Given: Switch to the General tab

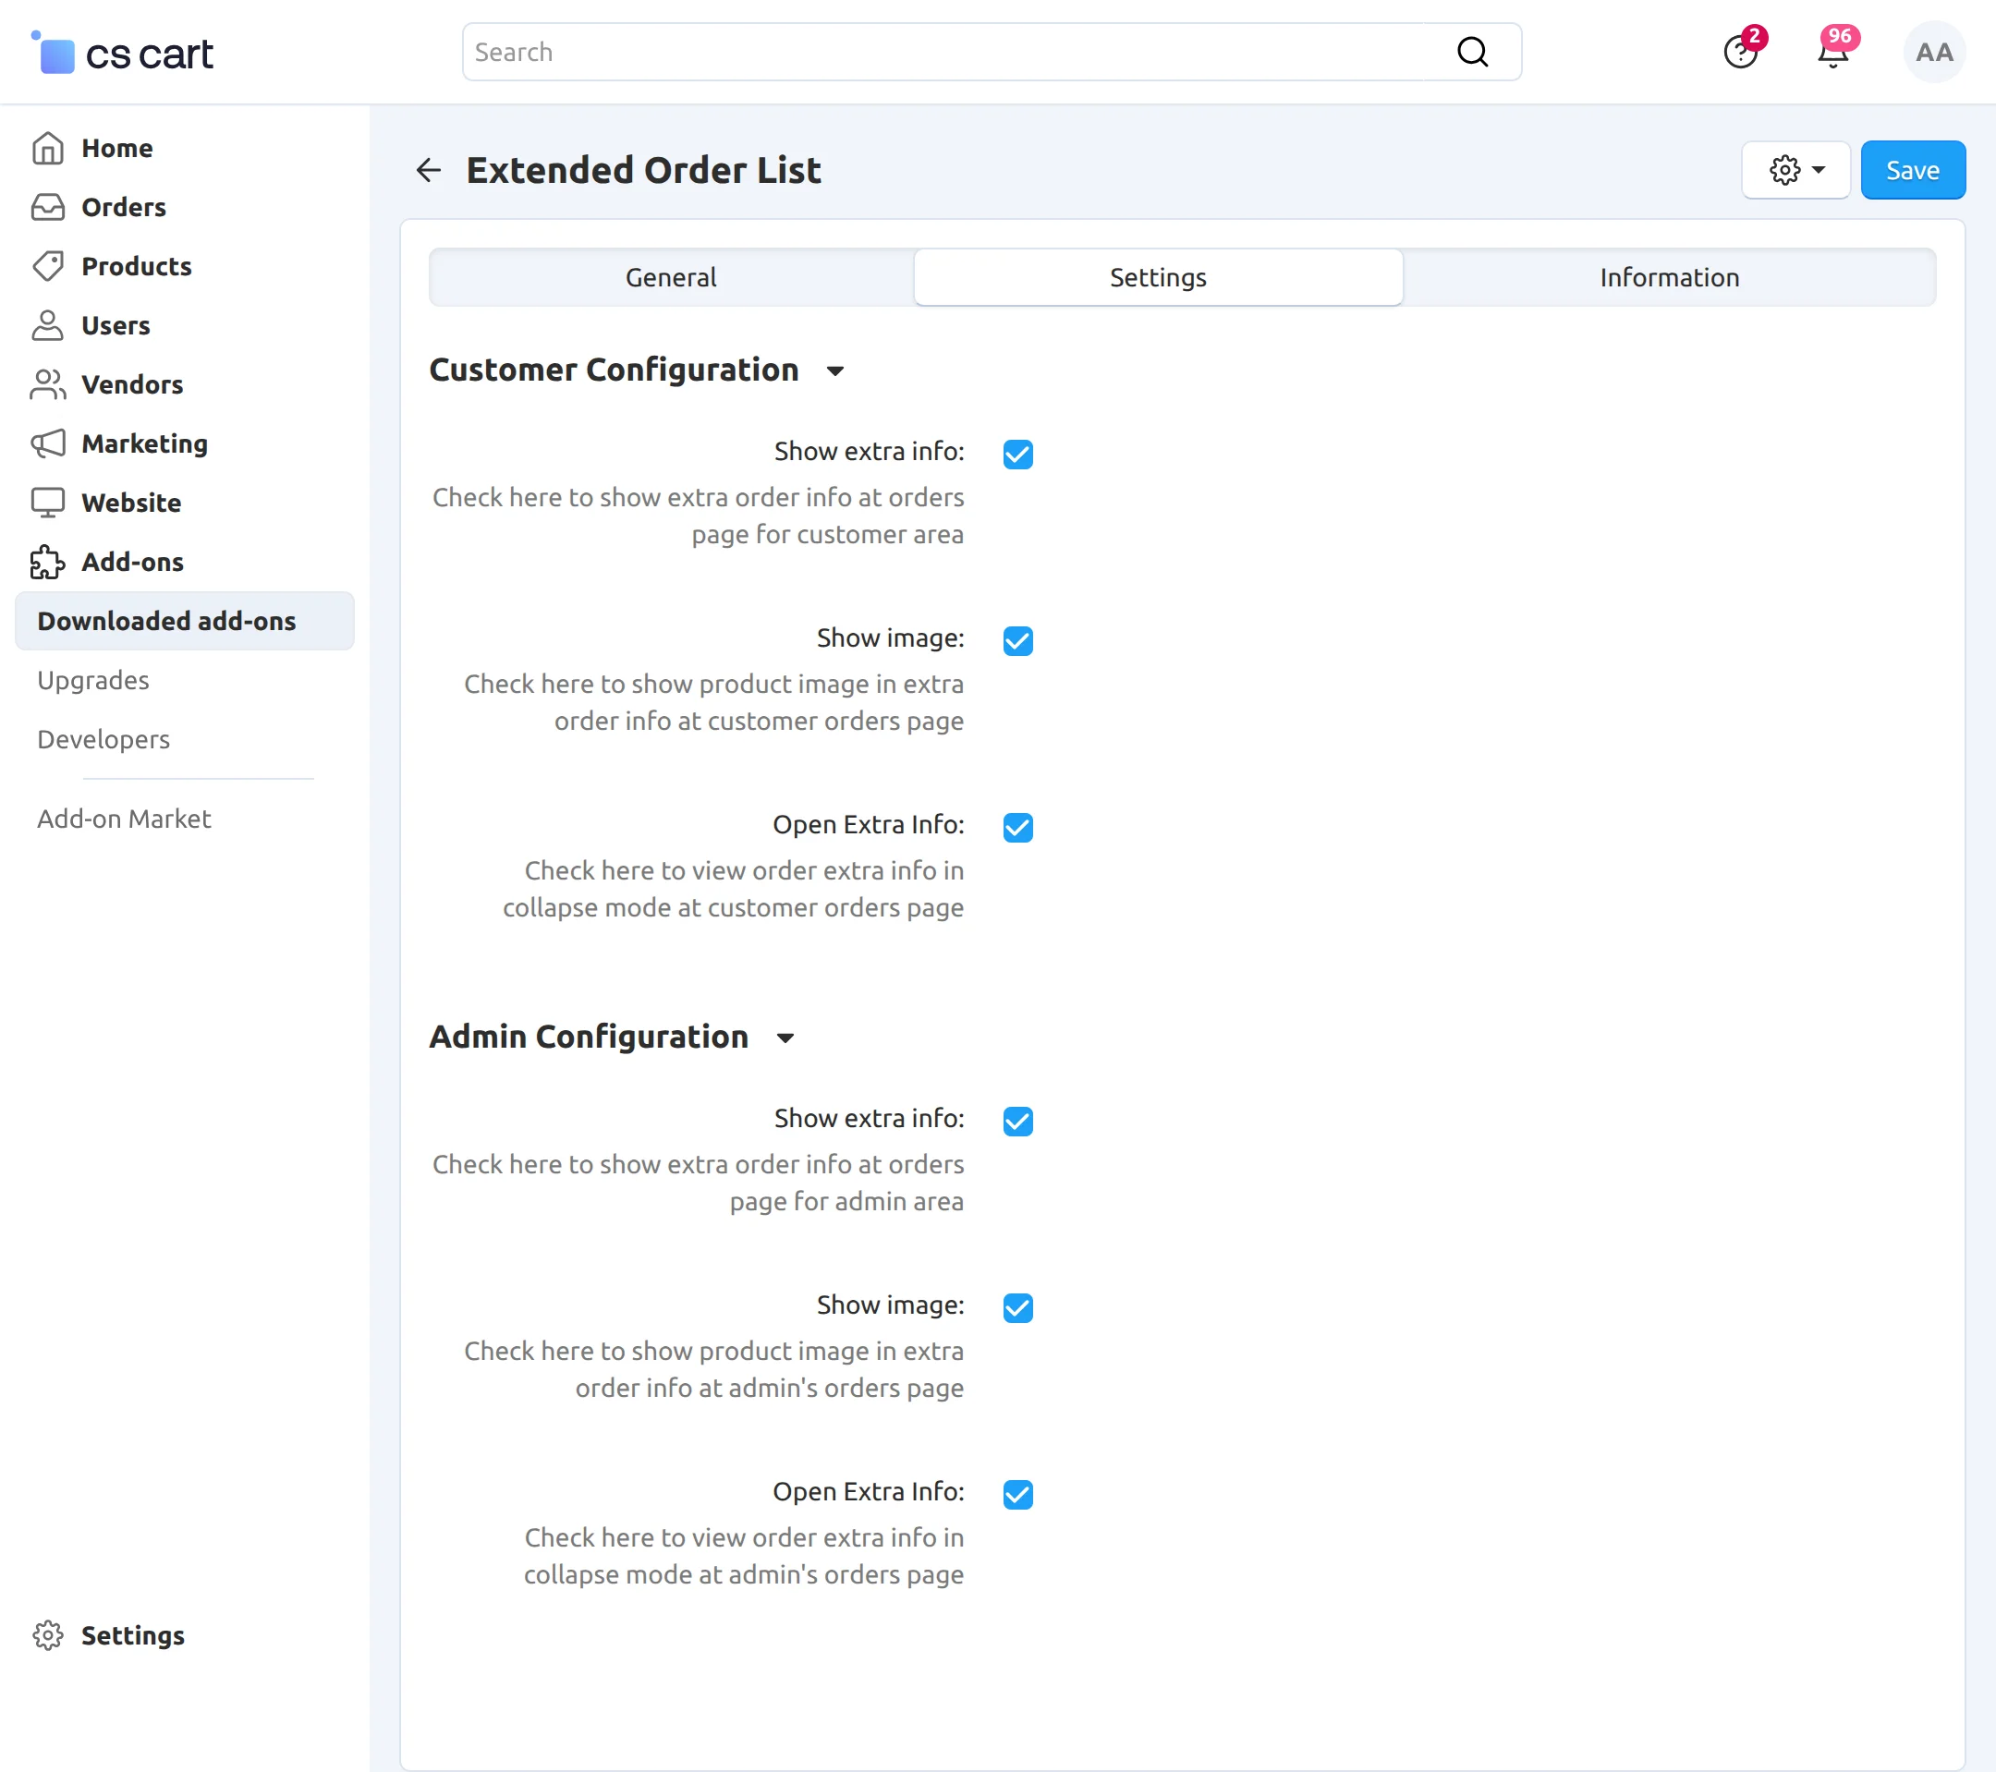Looking at the screenshot, I should [x=671, y=277].
